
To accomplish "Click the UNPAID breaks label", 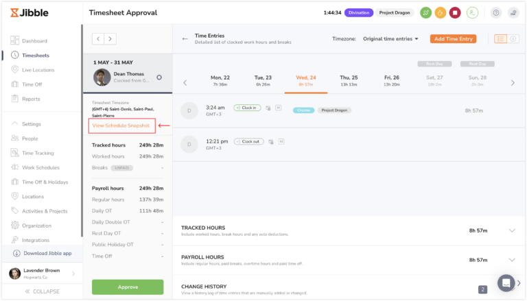I will pyautogui.click(x=121, y=167).
